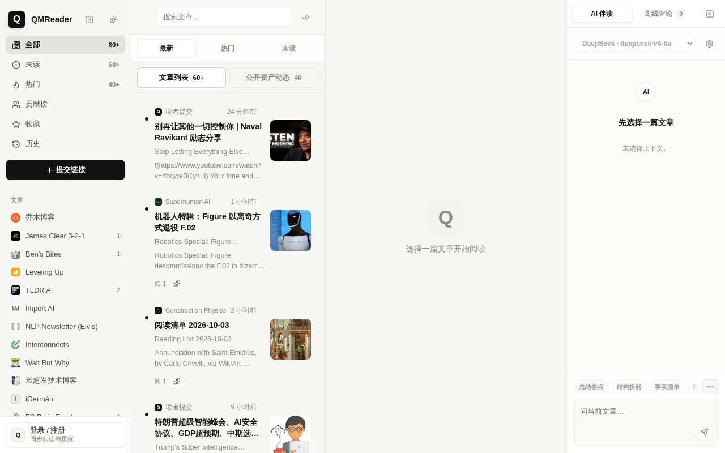
Task: Open 历史 reading history
Action: click(65, 144)
